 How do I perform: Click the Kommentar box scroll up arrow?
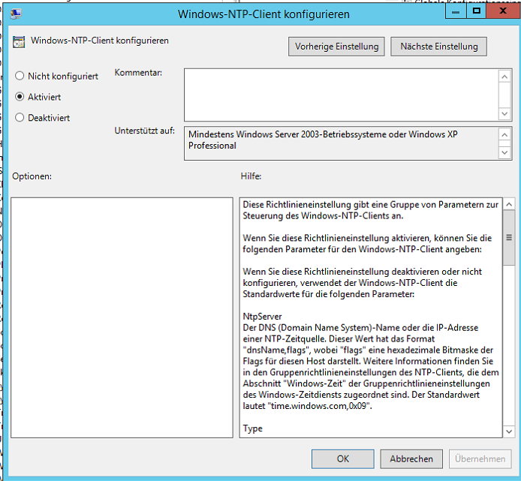[504, 77]
